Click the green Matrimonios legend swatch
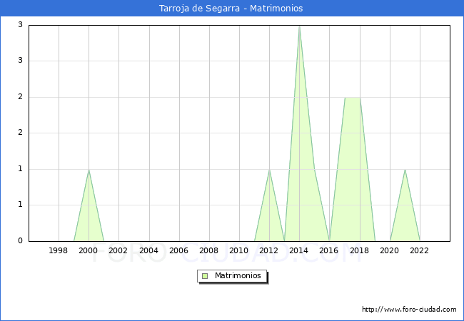Image resolution: width=464 pixels, height=321 pixels. (205, 276)
